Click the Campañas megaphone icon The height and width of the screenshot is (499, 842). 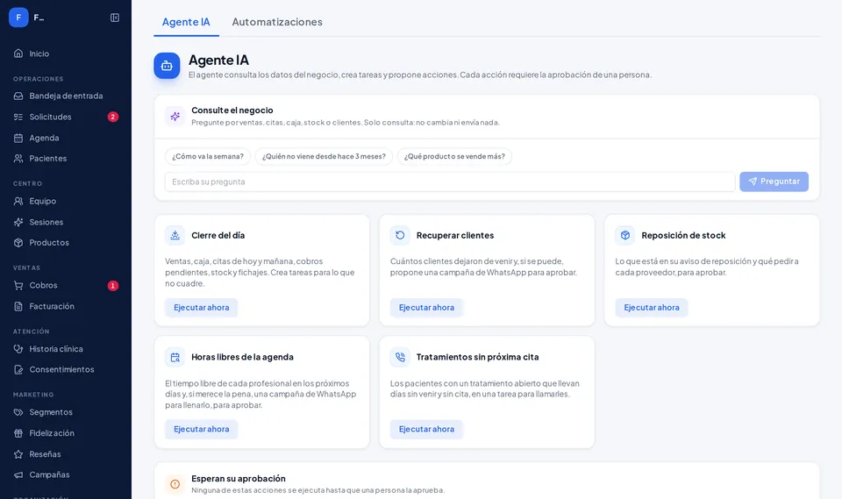pyautogui.click(x=18, y=474)
